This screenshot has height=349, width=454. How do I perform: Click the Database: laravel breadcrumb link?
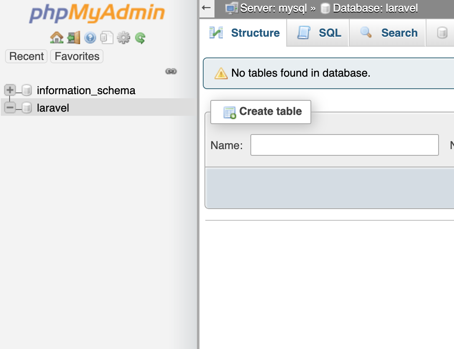[375, 8]
